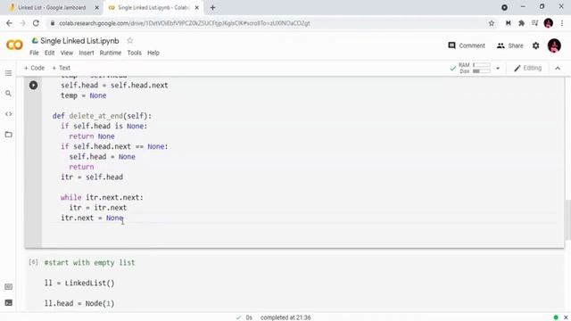The height and width of the screenshot is (321, 571).
Task: Open Colab settings gear icon
Action: click(x=535, y=45)
